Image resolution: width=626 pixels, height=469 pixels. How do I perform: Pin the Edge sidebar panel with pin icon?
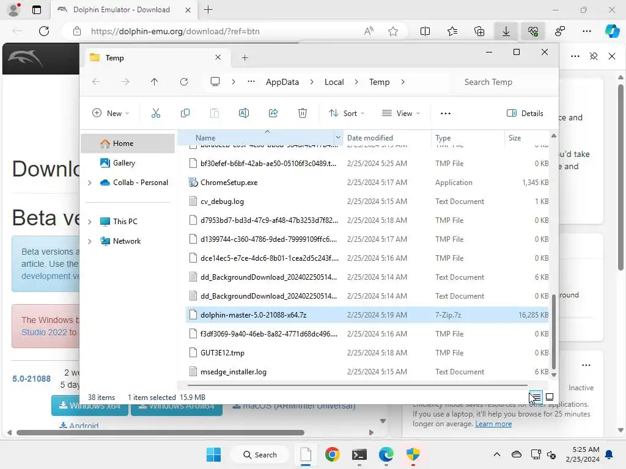[594, 56]
